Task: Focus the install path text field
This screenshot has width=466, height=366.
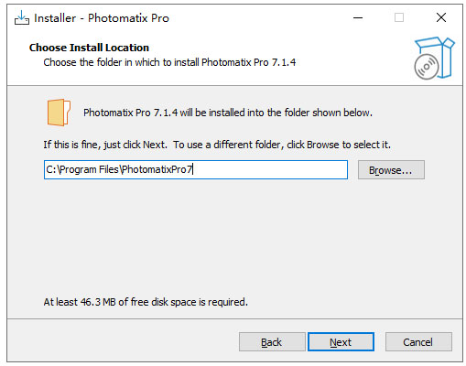Action: click(x=196, y=169)
